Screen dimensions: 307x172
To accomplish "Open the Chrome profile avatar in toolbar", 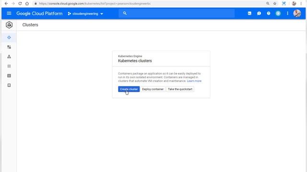I will tap(294, 3).
